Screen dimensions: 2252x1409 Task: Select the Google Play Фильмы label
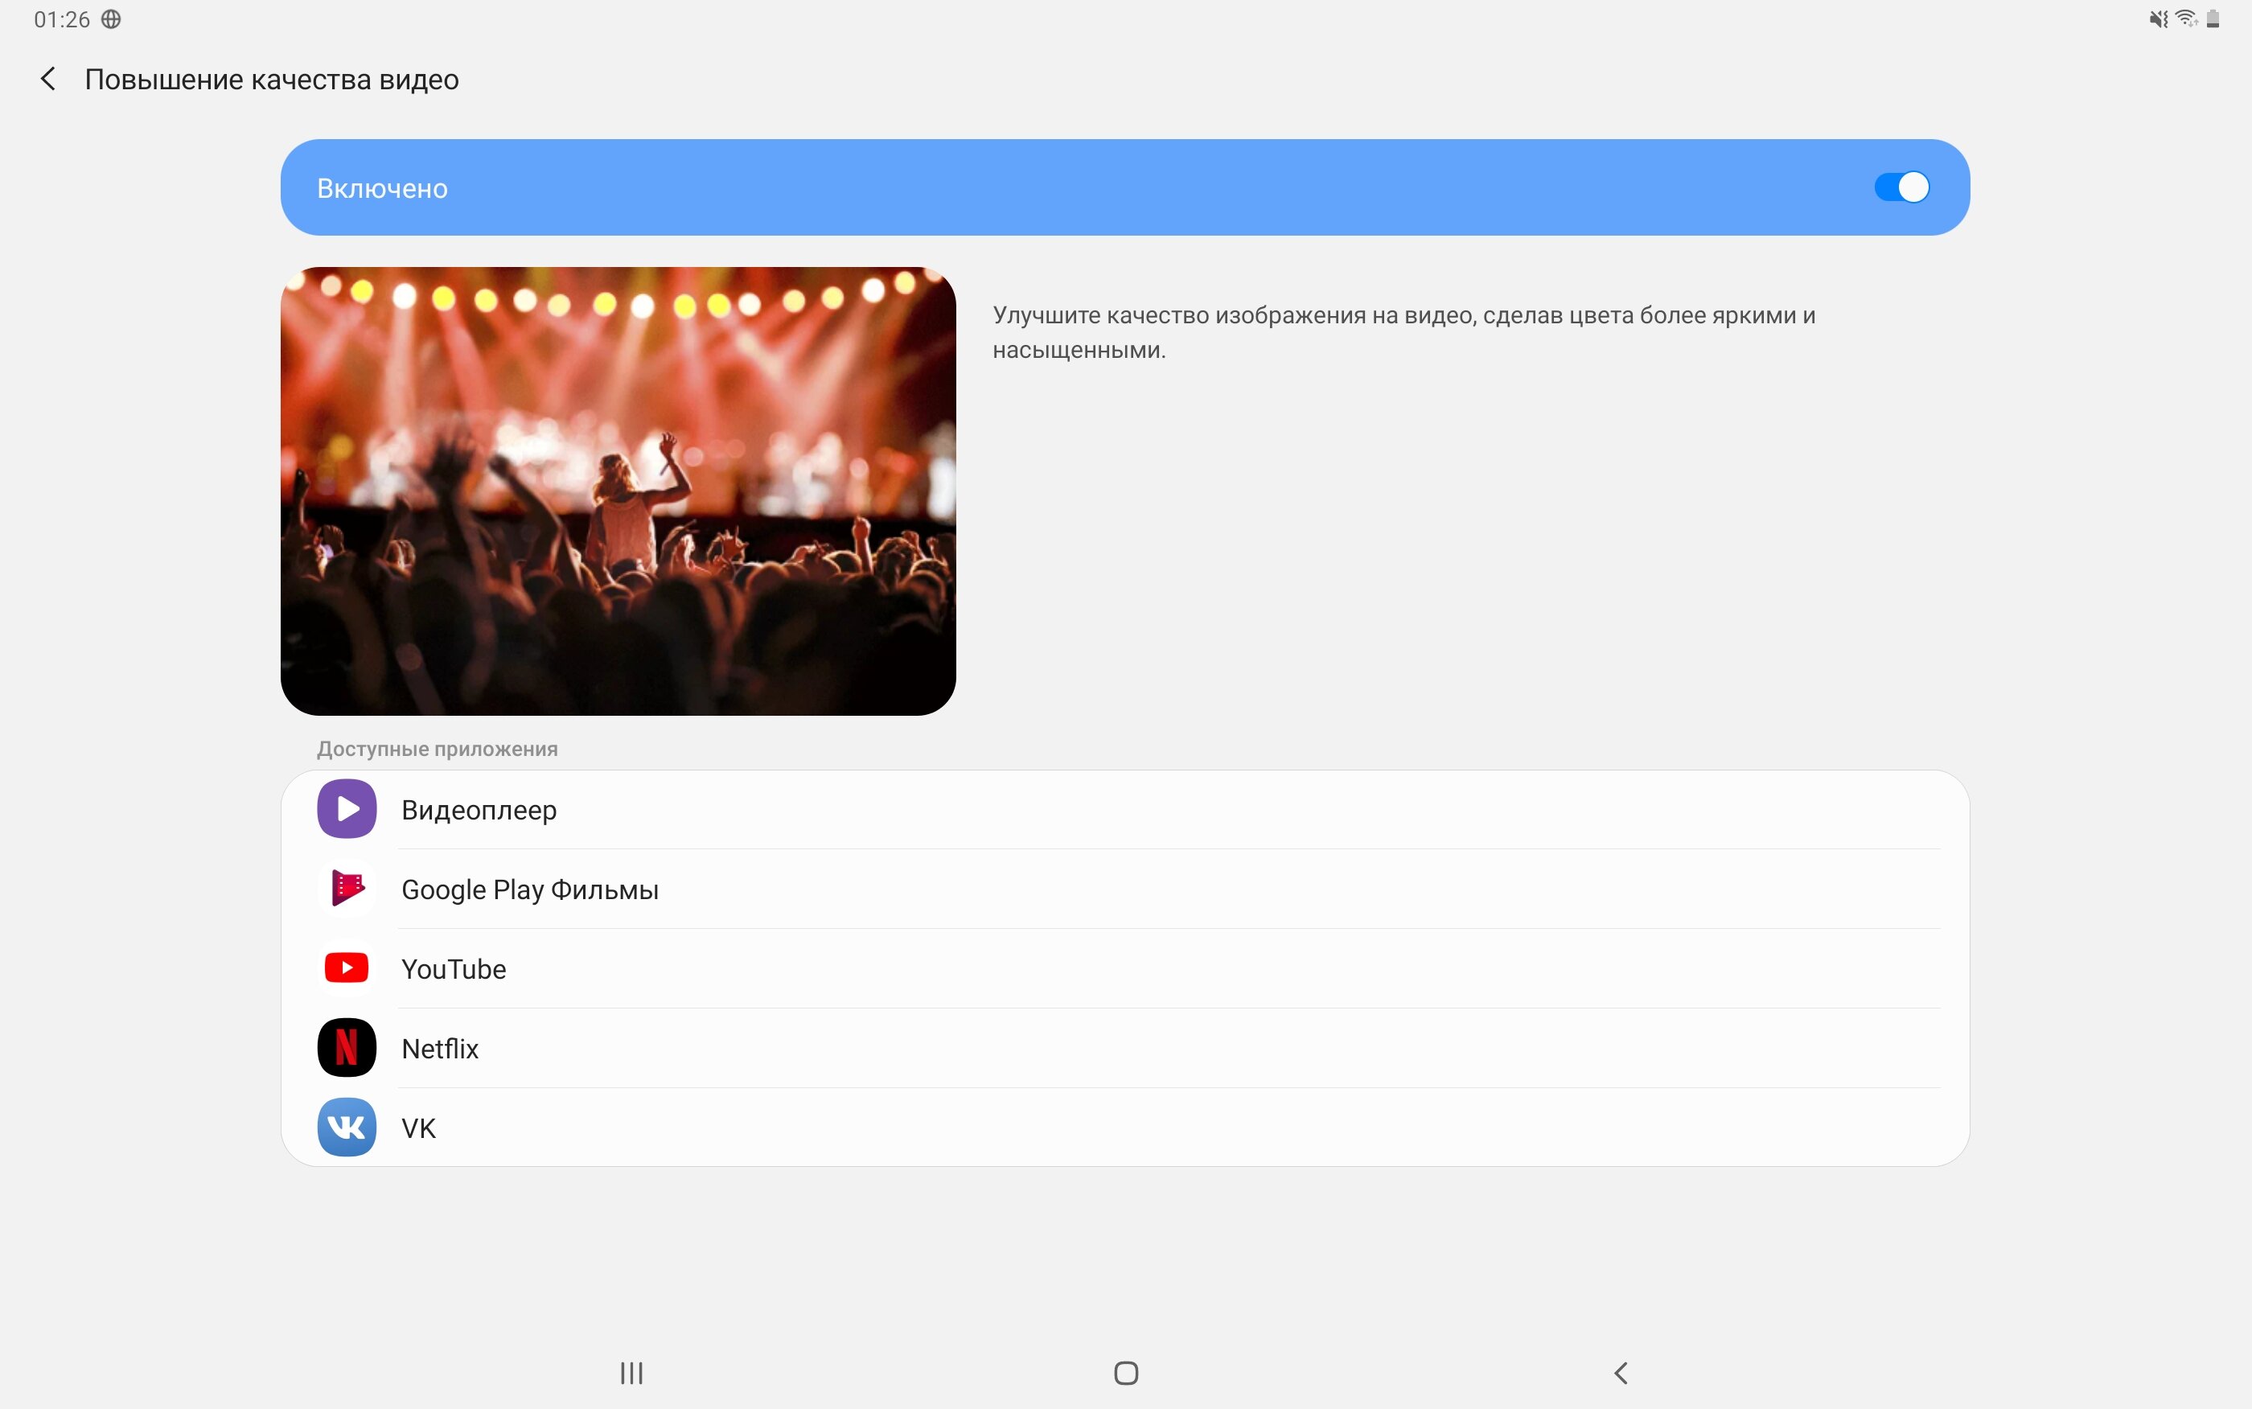pyautogui.click(x=530, y=890)
